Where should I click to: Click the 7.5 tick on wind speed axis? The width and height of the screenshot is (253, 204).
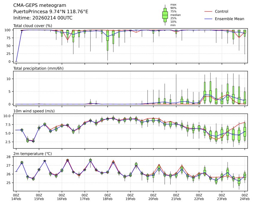pyautogui.click(x=8, y=125)
